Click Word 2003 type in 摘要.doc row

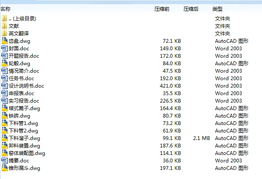pyautogui.click(x=228, y=161)
